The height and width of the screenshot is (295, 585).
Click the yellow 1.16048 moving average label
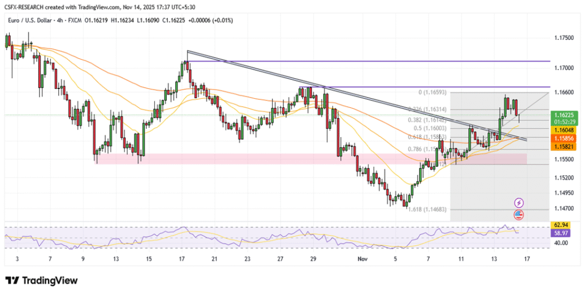[x=564, y=130]
